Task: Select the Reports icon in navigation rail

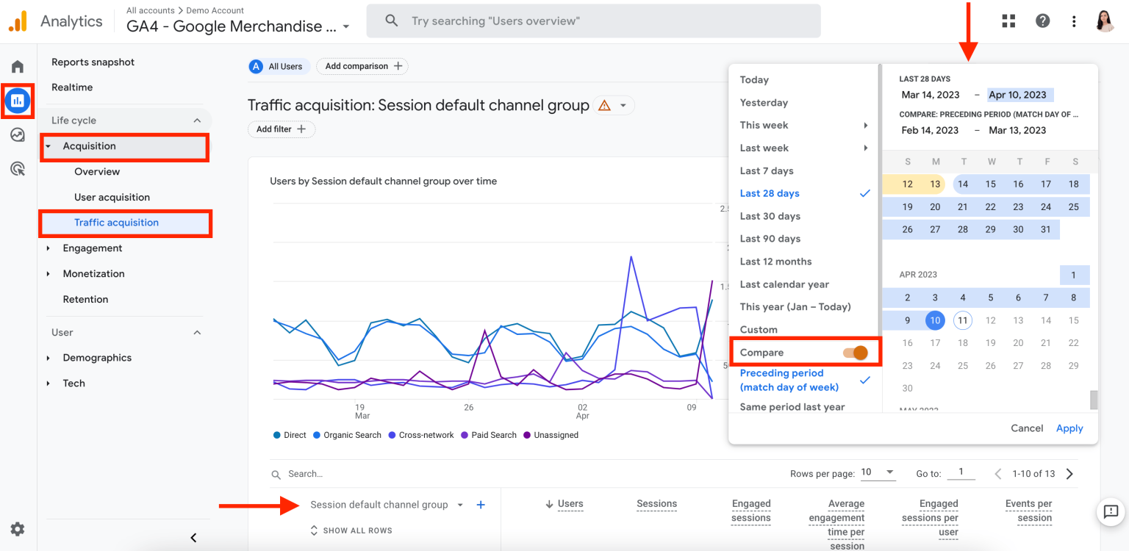Action: coord(18,101)
